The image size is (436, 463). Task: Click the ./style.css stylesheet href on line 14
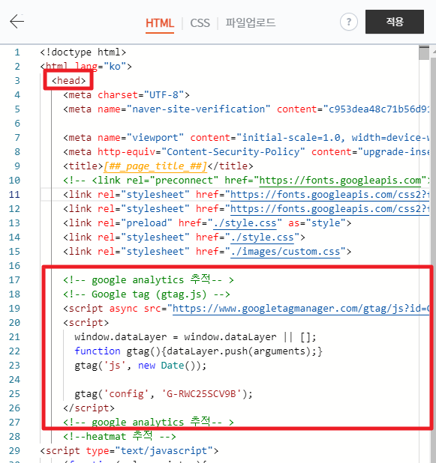[263, 237]
